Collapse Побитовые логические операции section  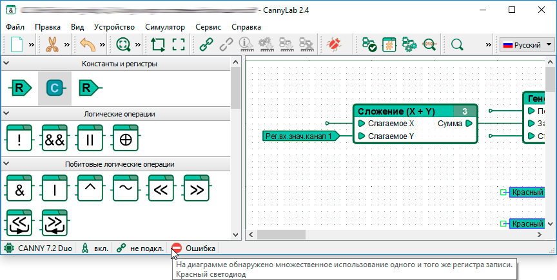(x=6, y=164)
